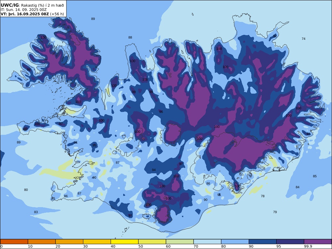
Task: Click the blue 90–95 legend swatch
Action: coord(263,242)
